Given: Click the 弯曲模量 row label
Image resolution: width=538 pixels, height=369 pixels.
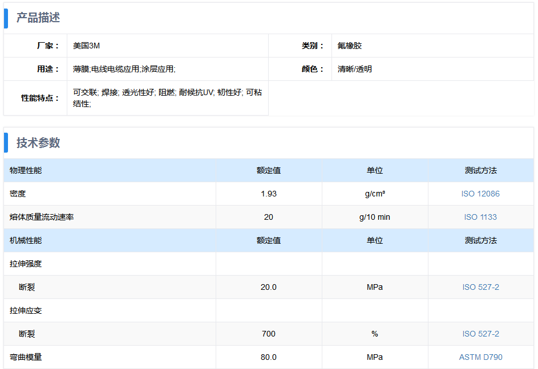Looking at the screenshot, I should click(x=26, y=357).
